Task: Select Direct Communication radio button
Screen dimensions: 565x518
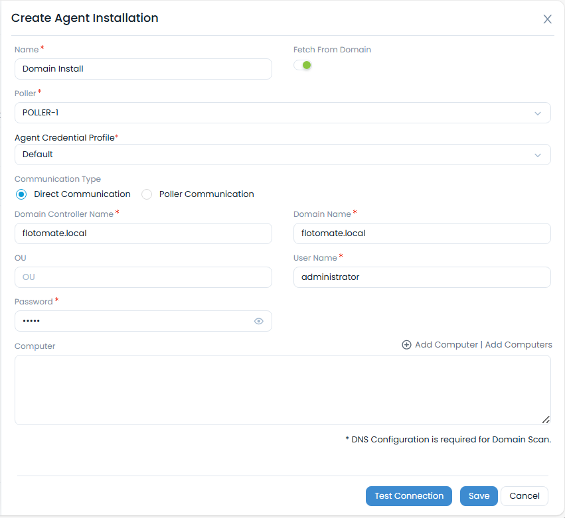Action: (20, 194)
